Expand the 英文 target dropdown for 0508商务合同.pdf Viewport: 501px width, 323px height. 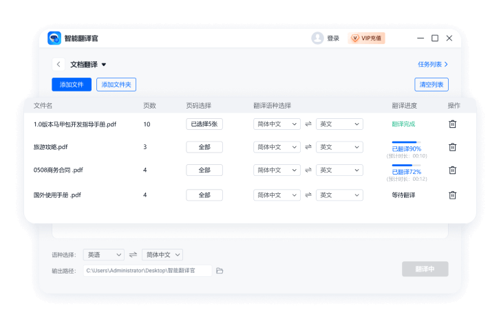340,170
